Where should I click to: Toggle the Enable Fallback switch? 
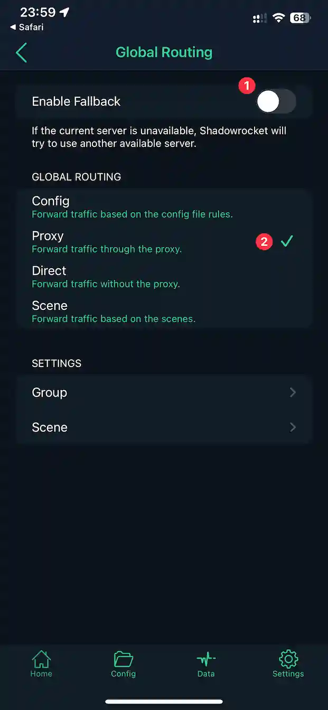276,101
